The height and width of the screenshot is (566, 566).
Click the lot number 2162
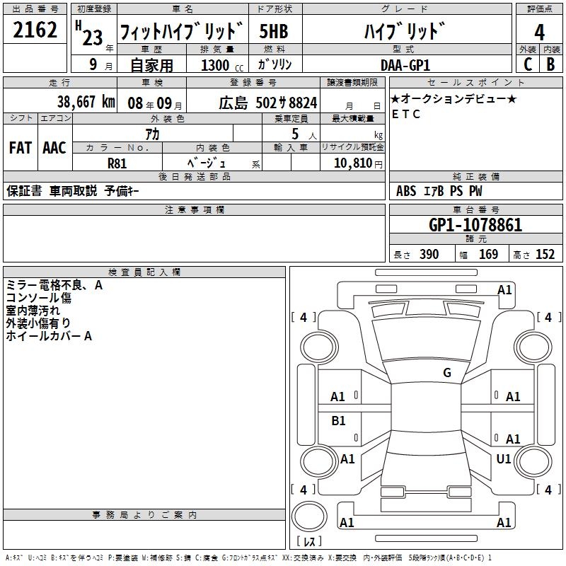35,29
